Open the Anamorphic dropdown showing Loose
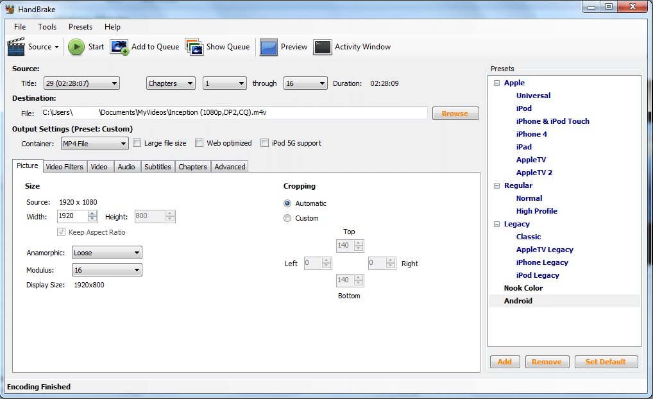The image size is (653, 399). (x=107, y=253)
